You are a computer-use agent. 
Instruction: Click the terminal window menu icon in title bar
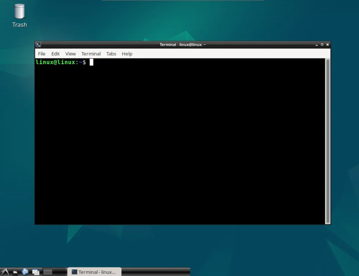coord(38,44)
